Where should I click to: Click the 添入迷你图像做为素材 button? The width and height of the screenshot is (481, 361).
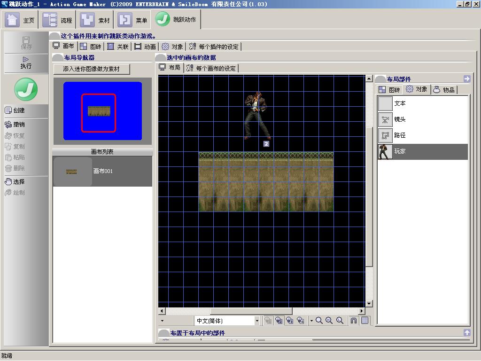pos(92,69)
